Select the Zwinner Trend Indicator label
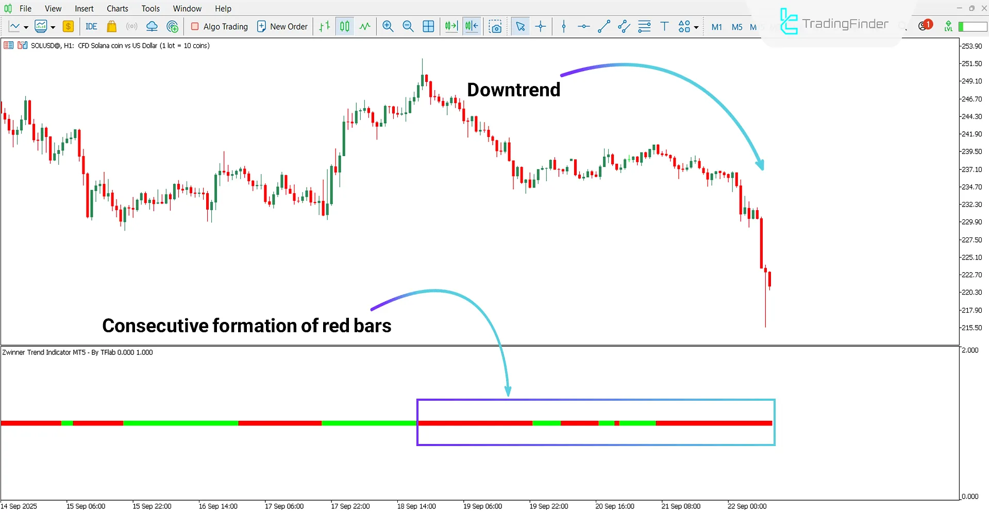Screen dimensions: 989x513 click(x=78, y=352)
